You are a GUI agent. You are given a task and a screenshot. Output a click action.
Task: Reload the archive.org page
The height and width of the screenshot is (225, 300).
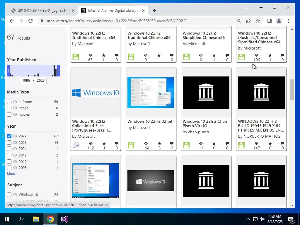(x=30, y=21)
